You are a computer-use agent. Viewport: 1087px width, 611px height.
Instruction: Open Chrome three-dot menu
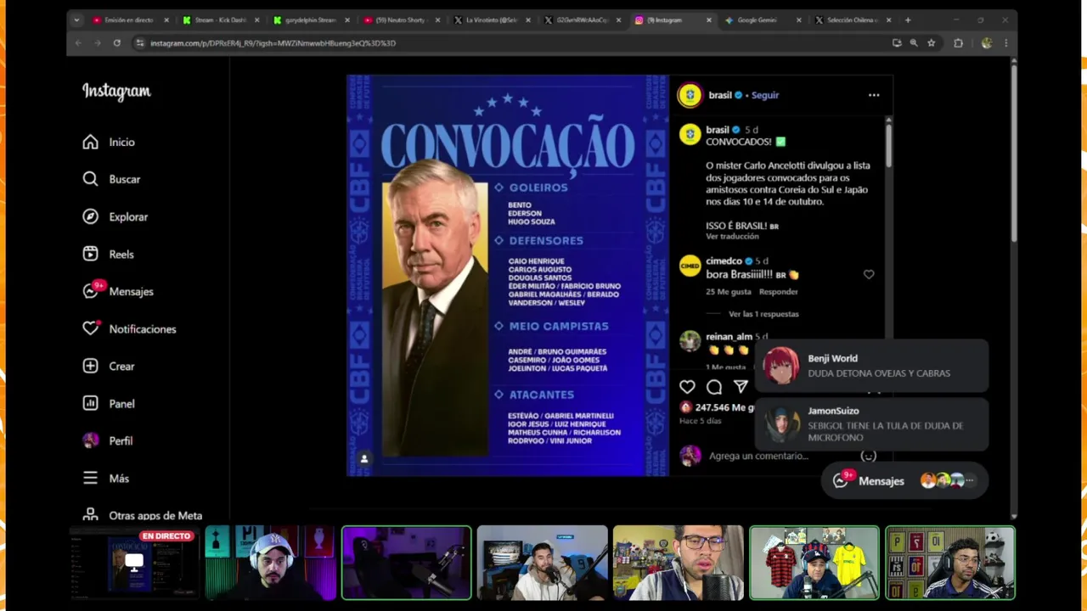pos(1005,42)
